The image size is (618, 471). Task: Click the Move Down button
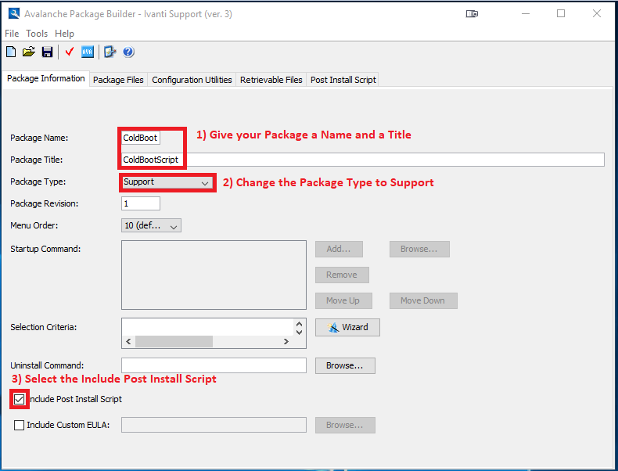tap(423, 300)
